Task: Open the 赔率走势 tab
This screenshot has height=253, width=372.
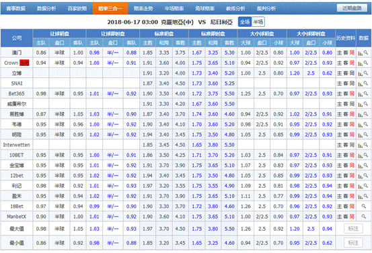Action: click(143, 9)
